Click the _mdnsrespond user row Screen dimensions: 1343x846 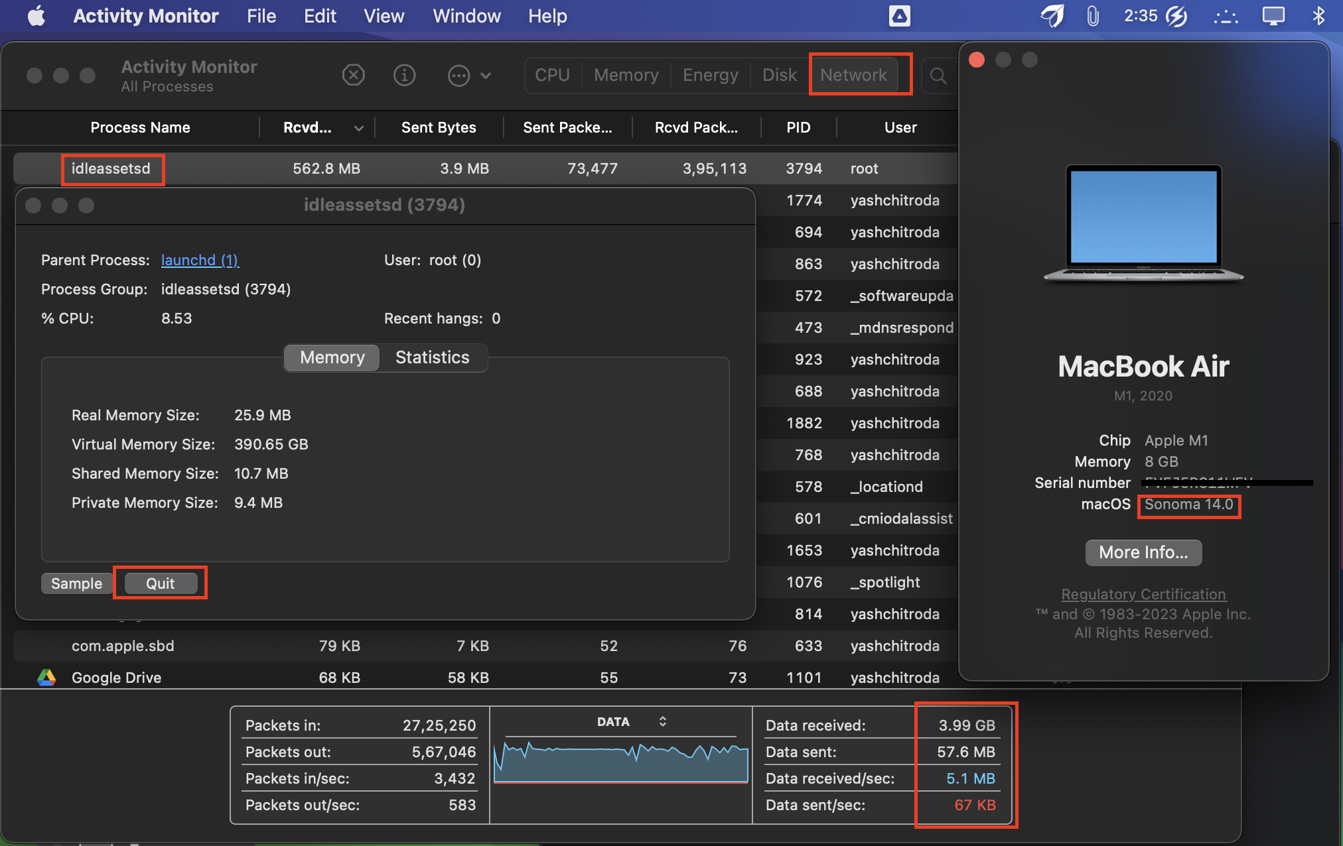(857, 328)
